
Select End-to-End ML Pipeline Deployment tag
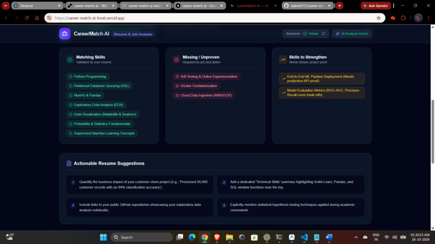click(322, 79)
